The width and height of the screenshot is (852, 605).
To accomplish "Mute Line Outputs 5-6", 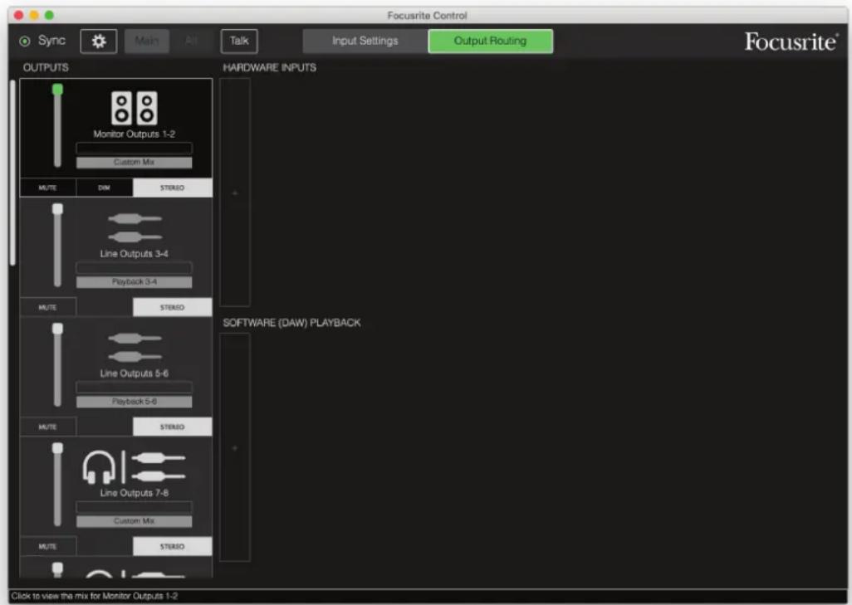I will pyautogui.click(x=48, y=427).
